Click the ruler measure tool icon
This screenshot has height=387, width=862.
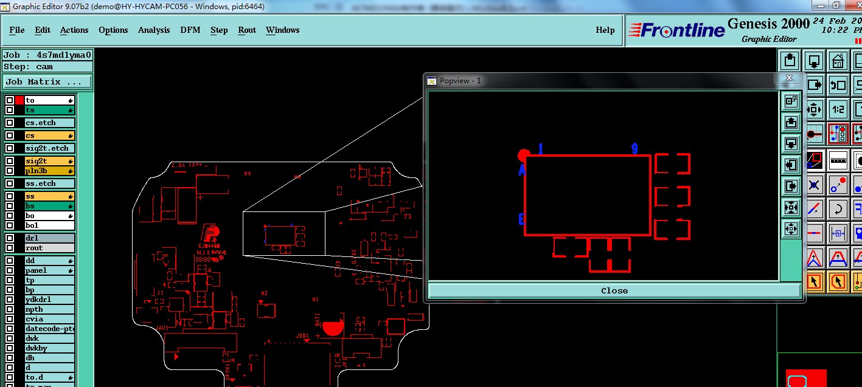coord(838,160)
